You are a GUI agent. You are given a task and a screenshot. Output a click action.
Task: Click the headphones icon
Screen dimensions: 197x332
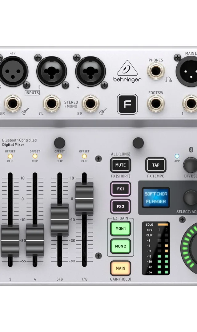[168, 80]
